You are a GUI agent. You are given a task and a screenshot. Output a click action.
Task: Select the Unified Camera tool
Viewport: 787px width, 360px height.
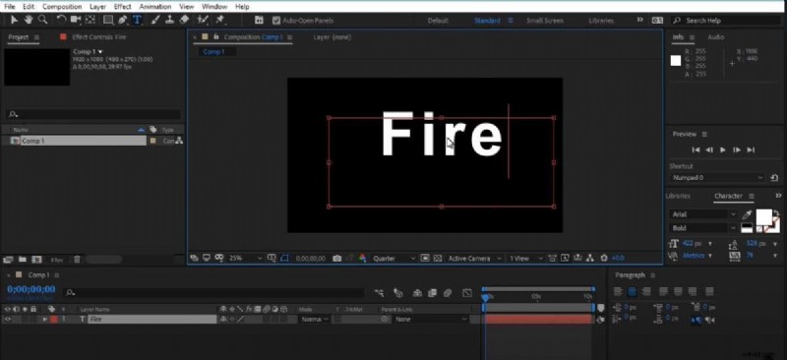[77, 20]
